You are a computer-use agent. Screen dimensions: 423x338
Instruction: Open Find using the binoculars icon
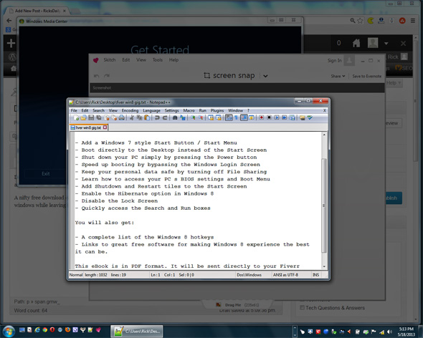[175, 117]
